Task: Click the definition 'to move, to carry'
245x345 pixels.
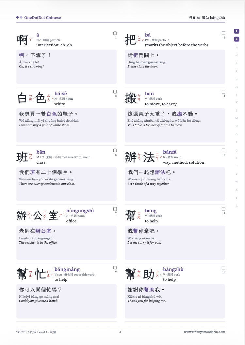Action: click(x=161, y=104)
